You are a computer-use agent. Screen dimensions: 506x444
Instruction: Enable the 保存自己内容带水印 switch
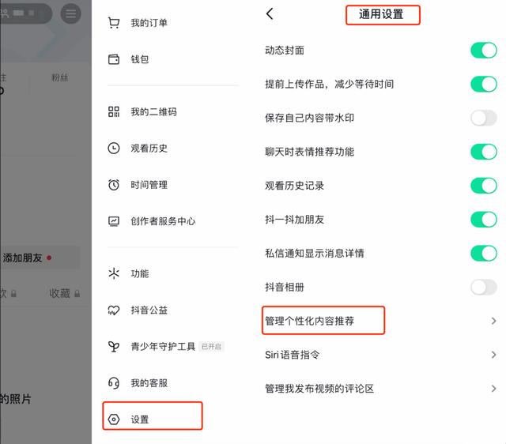[484, 118]
